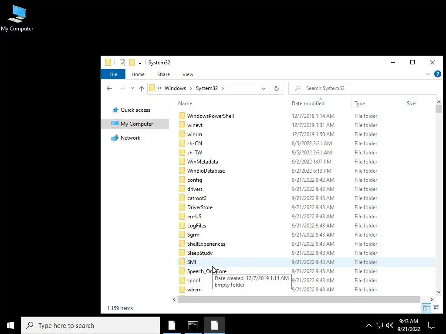The height and width of the screenshot is (334, 446).
Task: Select the SMI folder name
Action: coord(192,262)
